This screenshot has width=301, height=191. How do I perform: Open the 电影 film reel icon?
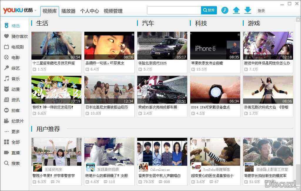tap(6, 57)
